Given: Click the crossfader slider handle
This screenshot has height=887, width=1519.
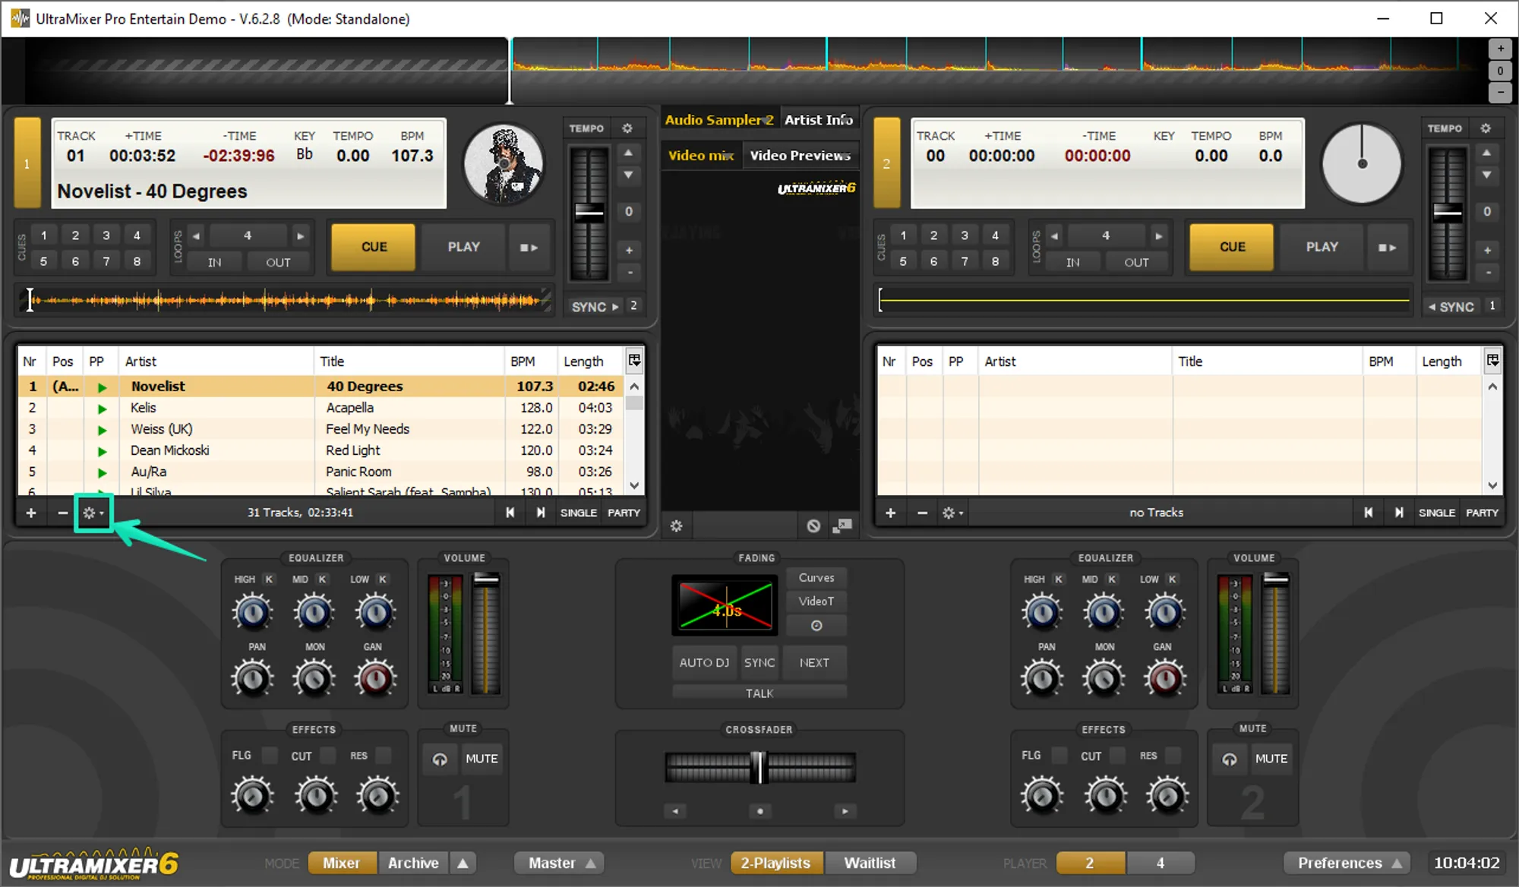Looking at the screenshot, I should click(759, 767).
